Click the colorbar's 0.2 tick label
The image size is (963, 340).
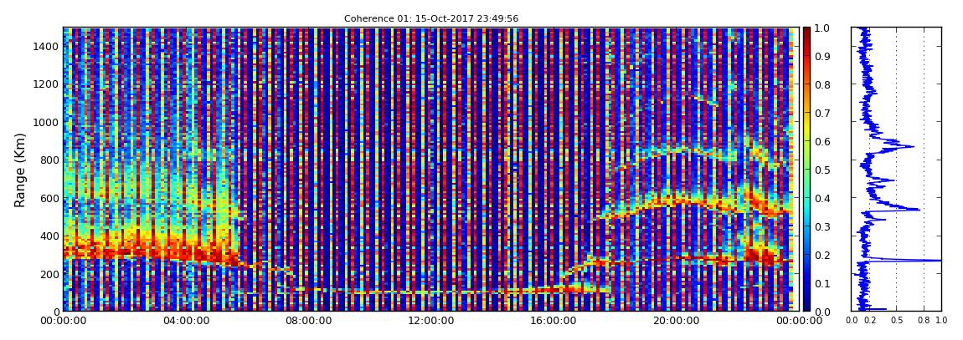point(821,255)
